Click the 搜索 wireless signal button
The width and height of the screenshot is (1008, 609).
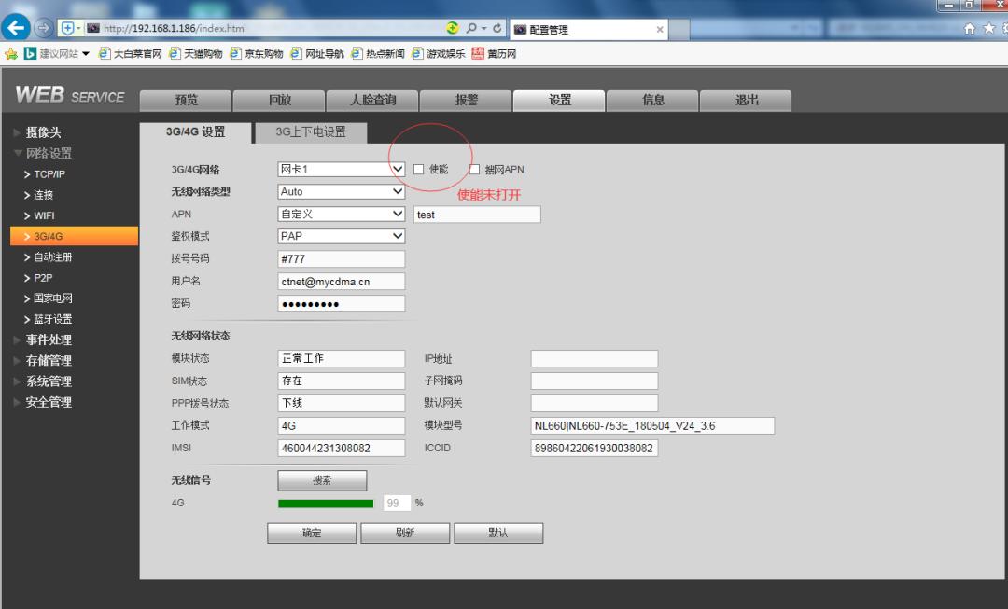point(322,480)
